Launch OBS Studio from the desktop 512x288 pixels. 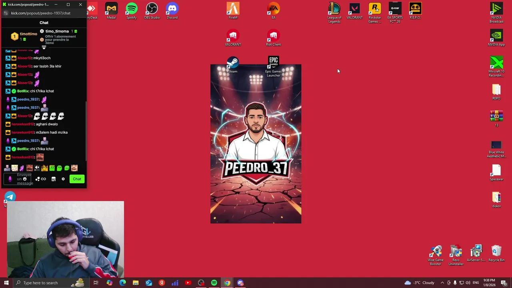[x=152, y=11]
